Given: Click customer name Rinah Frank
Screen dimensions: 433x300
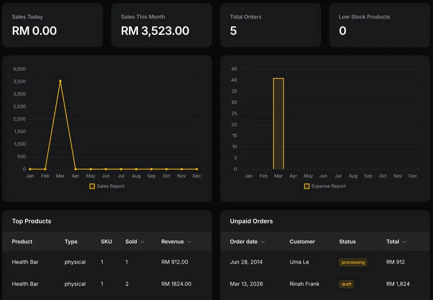Looking at the screenshot, I should point(304,284).
